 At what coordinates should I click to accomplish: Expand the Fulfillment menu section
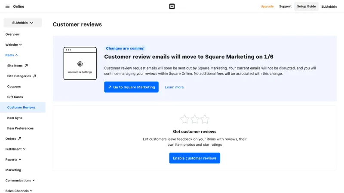pos(15,149)
